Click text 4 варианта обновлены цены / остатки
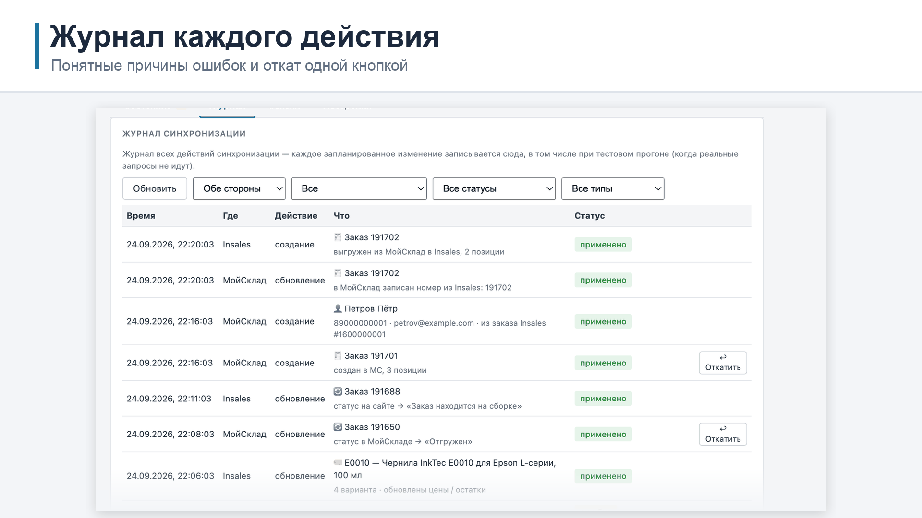The image size is (922, 518). coord(410,490)
